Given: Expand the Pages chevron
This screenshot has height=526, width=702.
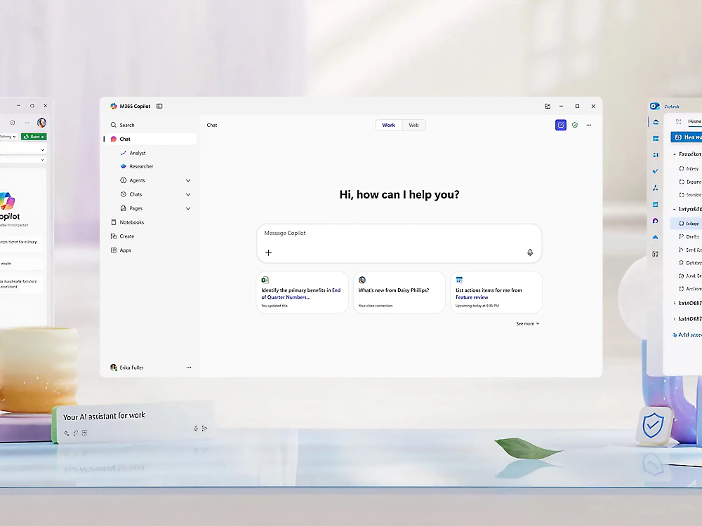Looking at the screenshot, I should click(x=188, y=208).
